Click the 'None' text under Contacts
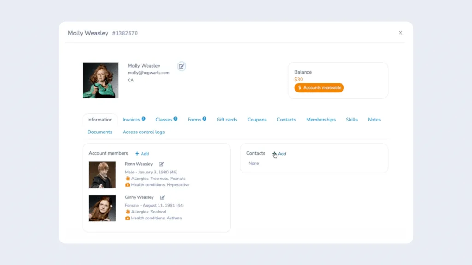This screenshot has height=265, width=472. point(254,163)
